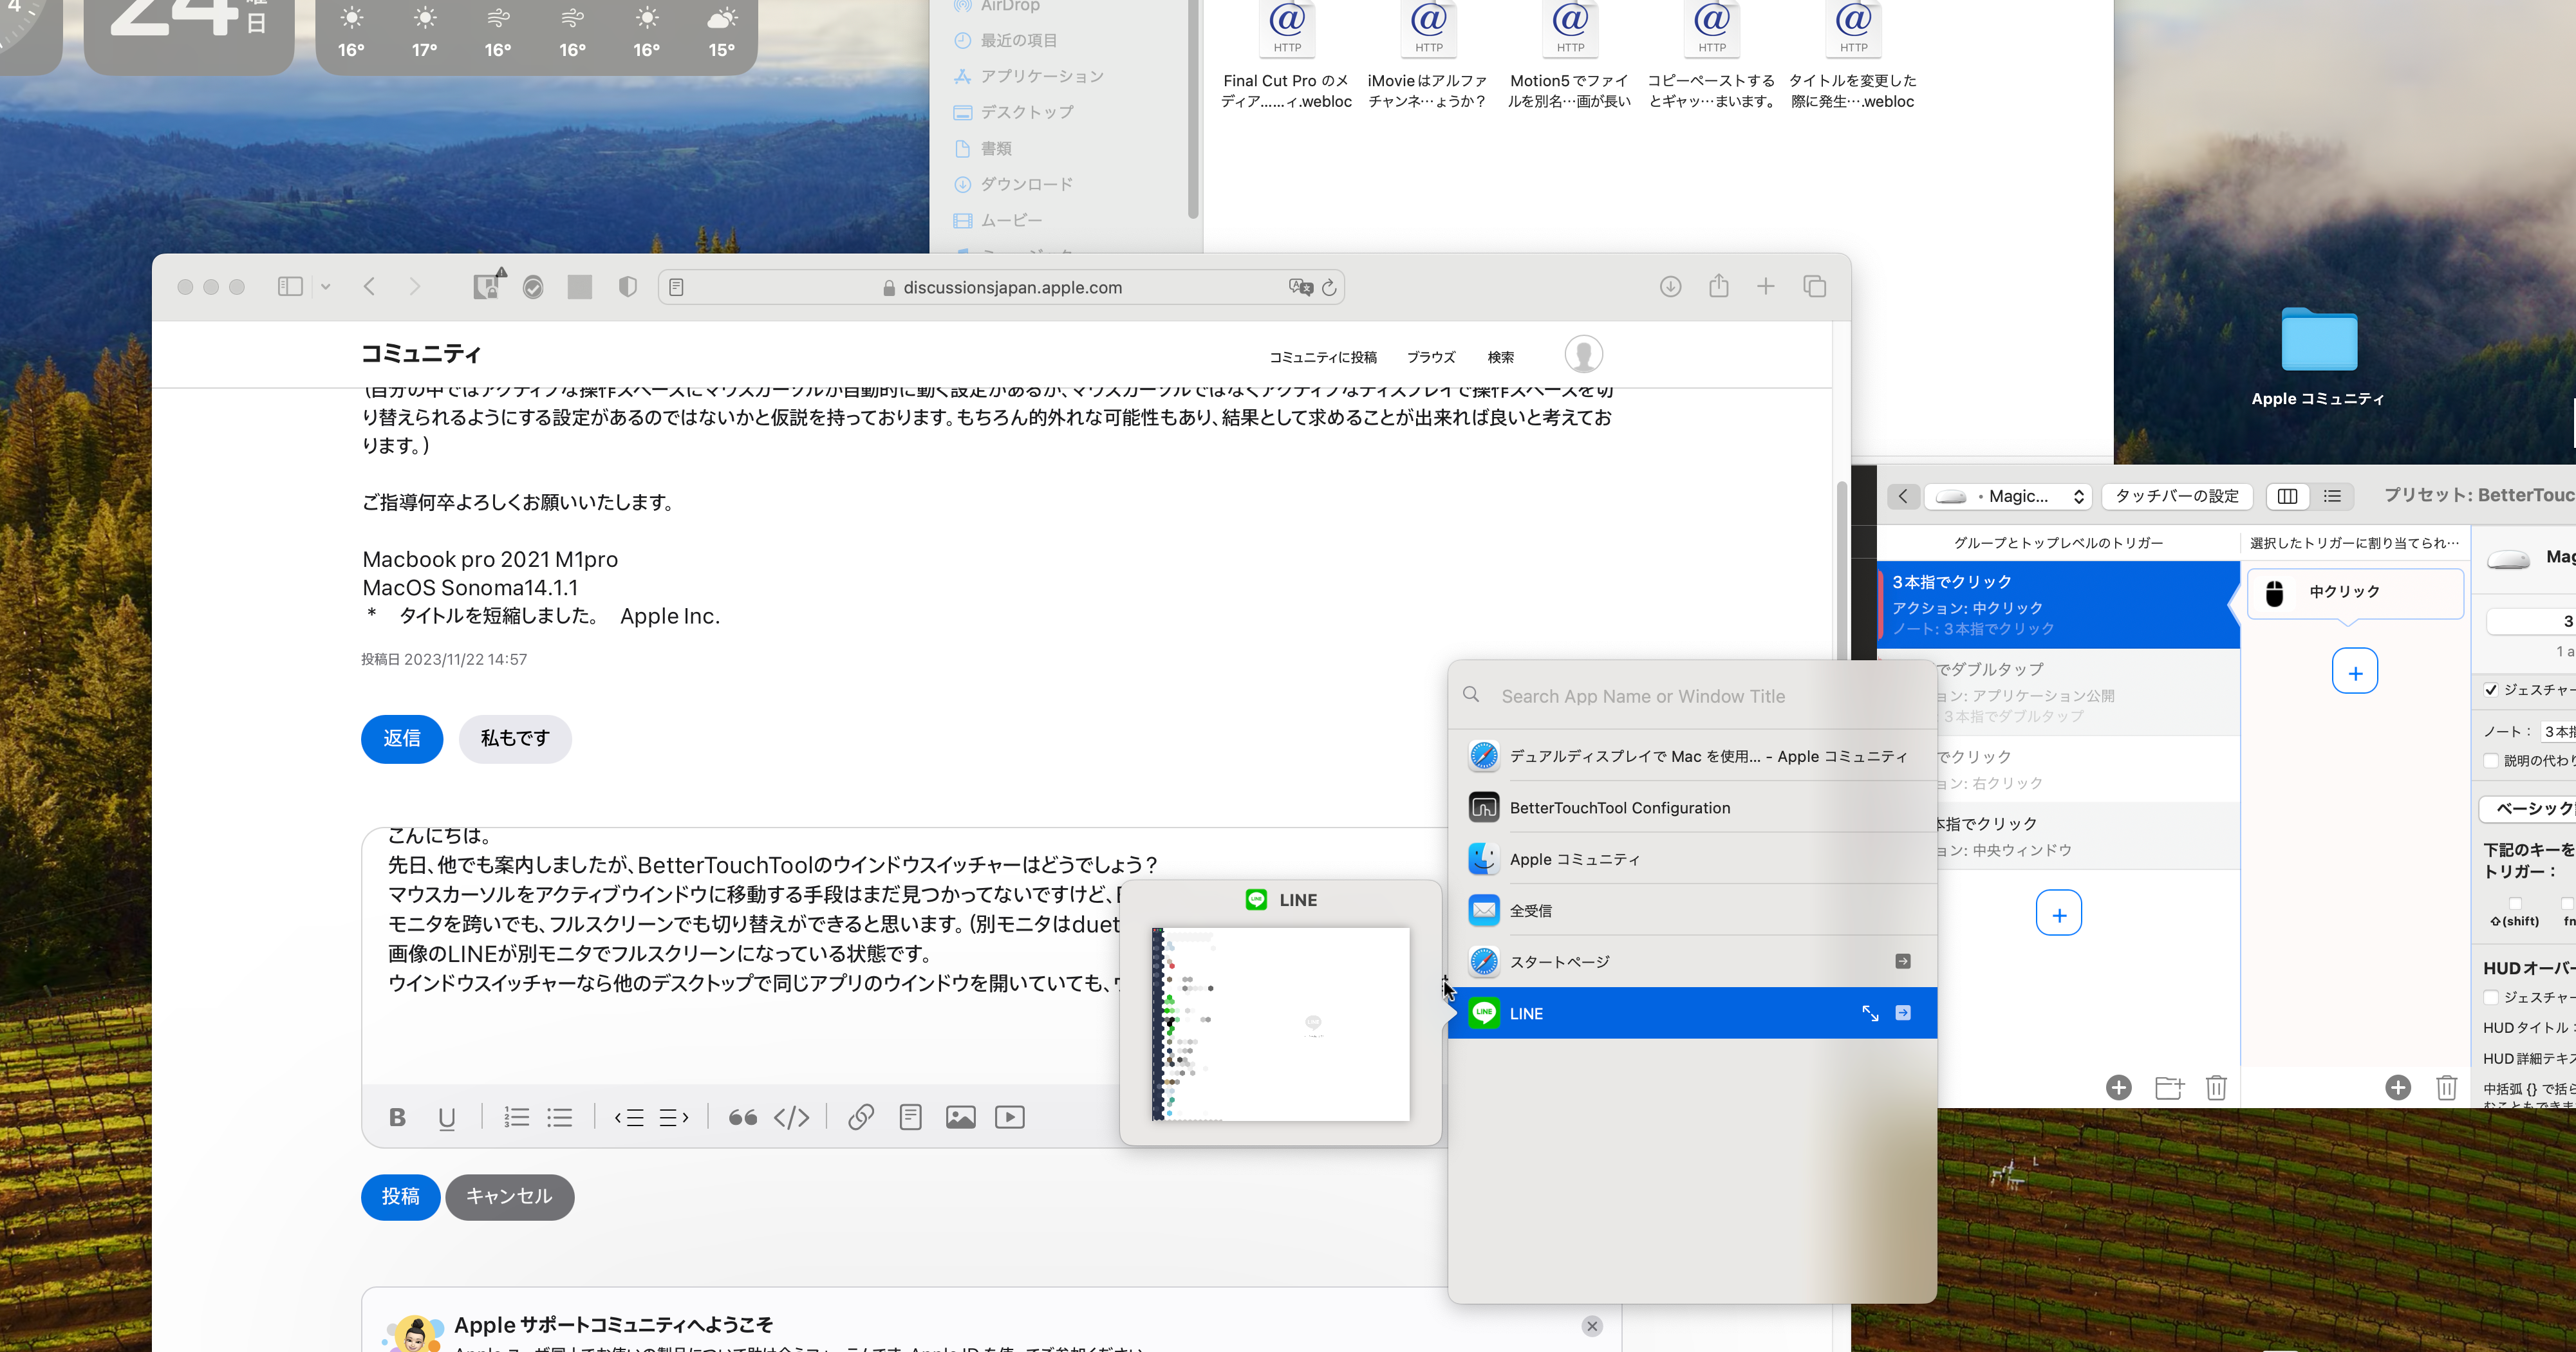
Task: Open the ベーシック dropdown in BetterTouchTool
Action: 2530,808
